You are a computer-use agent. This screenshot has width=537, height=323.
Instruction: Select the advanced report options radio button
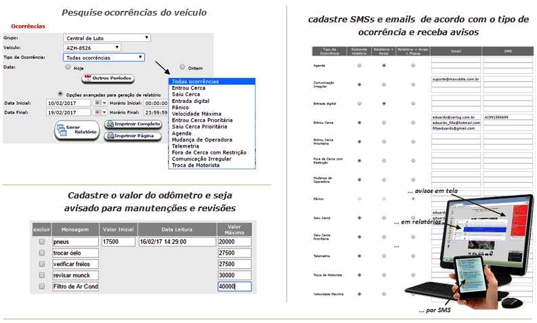60,93
